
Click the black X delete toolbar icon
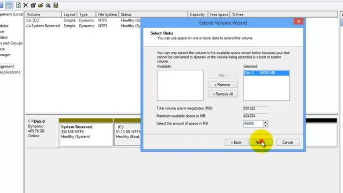pyautogui.click(x=26, y=5)
